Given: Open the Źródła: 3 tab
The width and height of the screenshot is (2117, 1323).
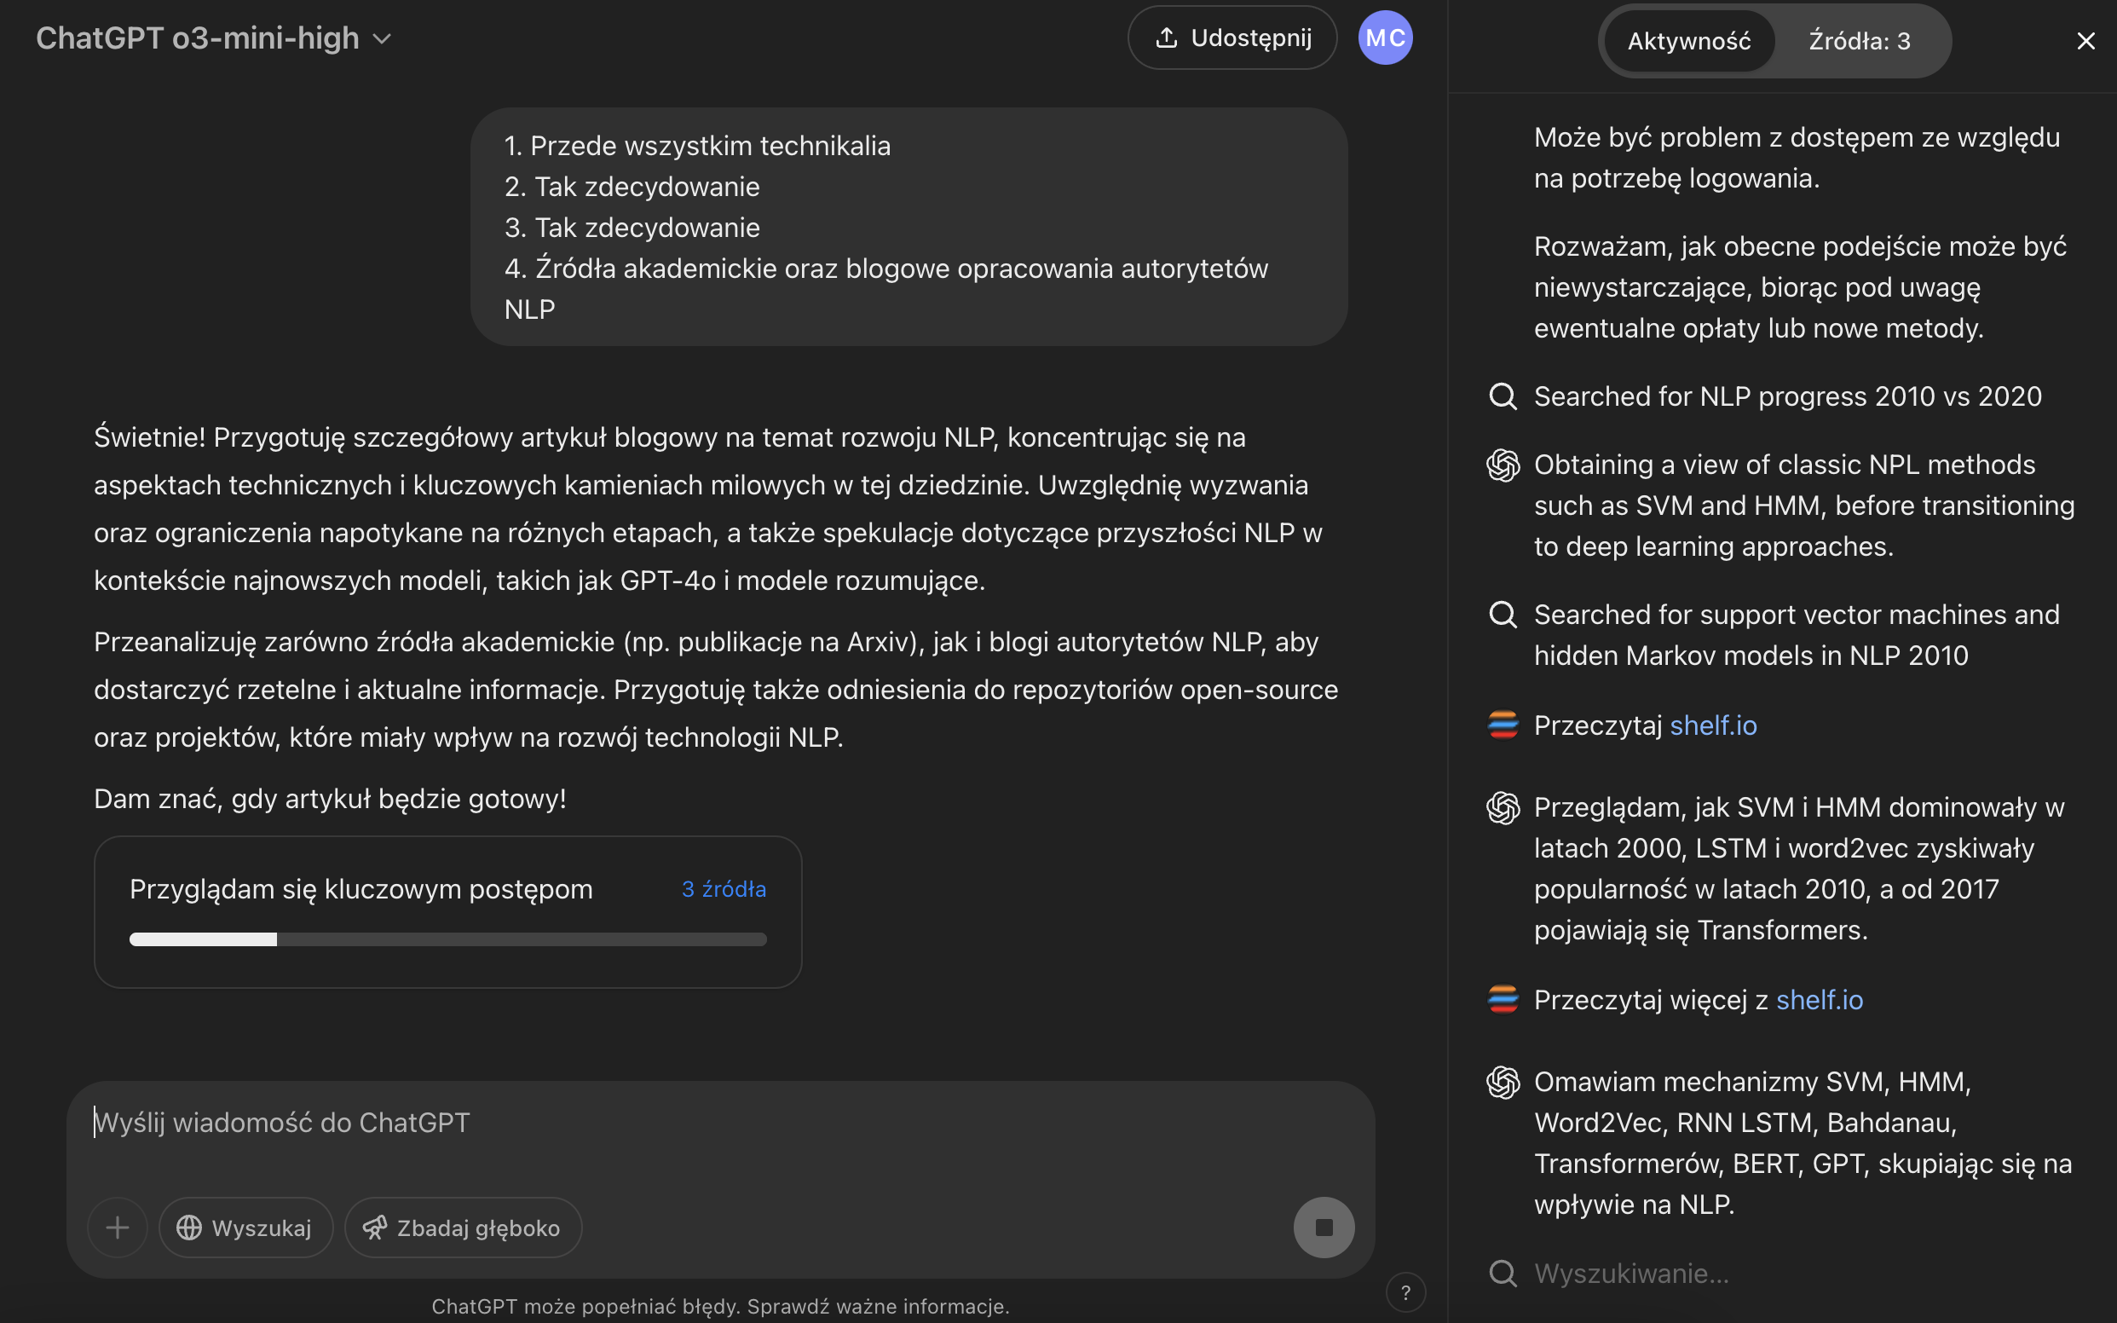Looking at the screenshot, I should pyautogui.click(x=1860, y=40).
